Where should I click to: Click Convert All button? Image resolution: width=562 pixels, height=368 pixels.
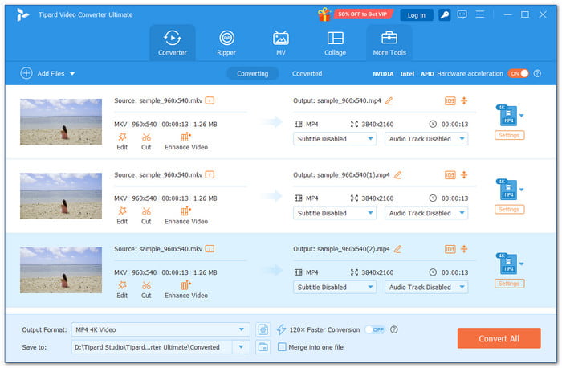click(x=499, y=338)
